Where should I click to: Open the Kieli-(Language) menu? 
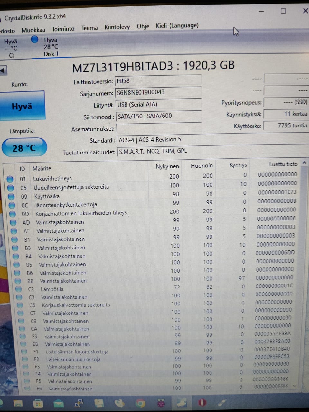coord(177,25)
